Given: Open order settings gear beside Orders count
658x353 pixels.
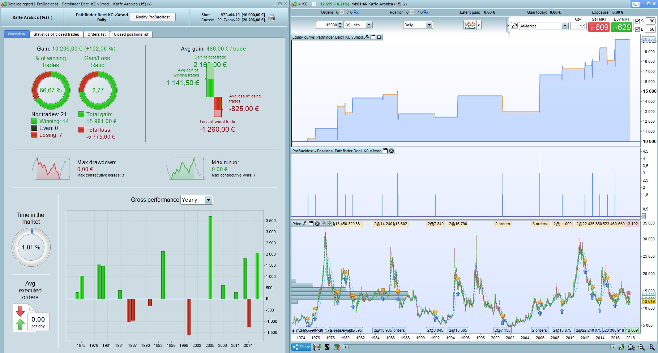Looking at the screenshot, I should 356,12.
